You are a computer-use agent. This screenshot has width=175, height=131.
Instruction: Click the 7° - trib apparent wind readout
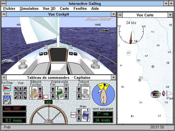[103, 114]
